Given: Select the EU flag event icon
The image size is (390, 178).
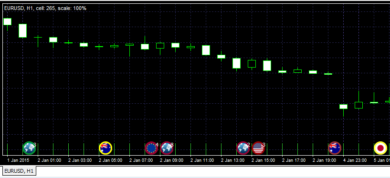Looking at the screenshot, I should click(151, 148).
